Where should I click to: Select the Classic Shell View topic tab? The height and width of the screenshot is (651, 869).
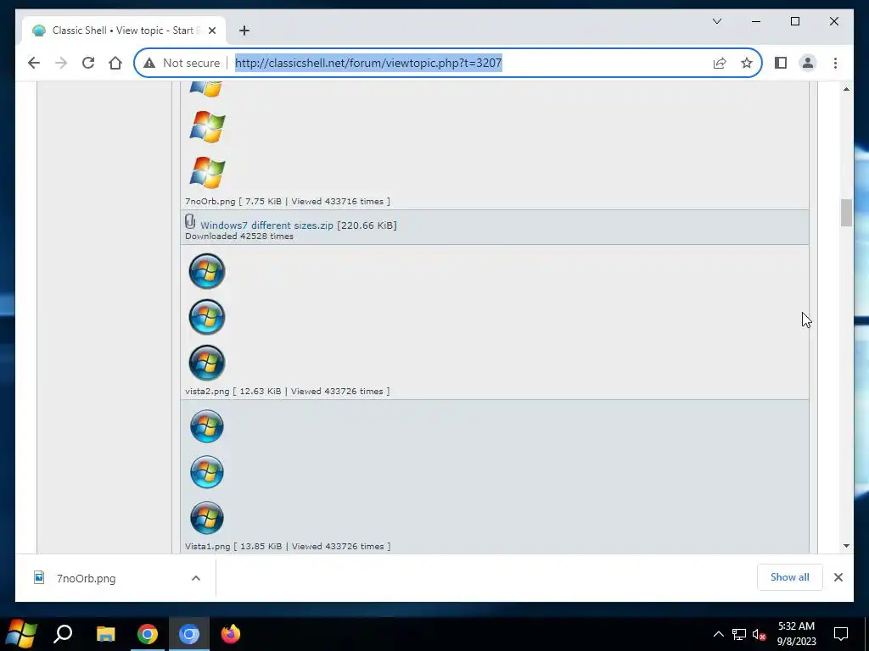[124, 31]
